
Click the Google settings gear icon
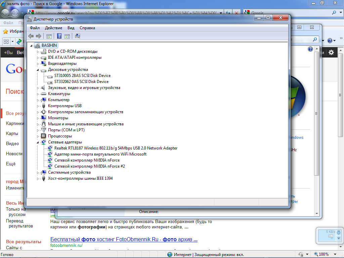[x=331, y=52]
